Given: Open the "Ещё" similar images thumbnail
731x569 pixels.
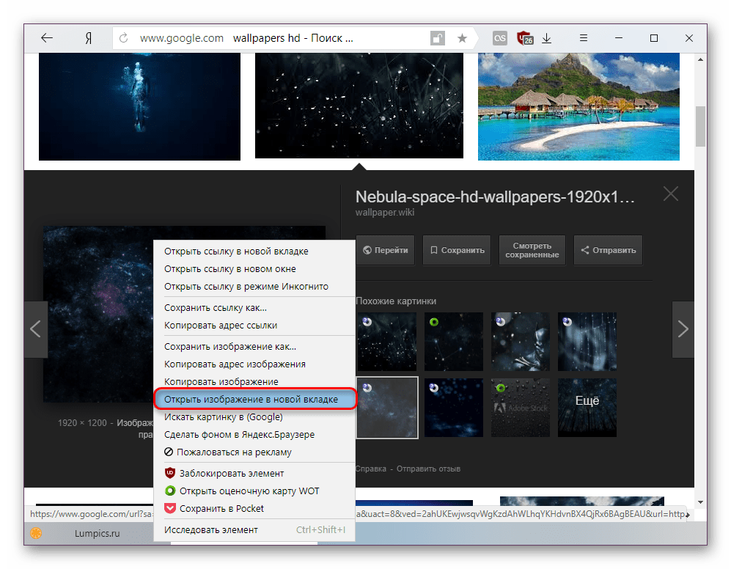Looking at the screenshot, I should tap(587, 408).
